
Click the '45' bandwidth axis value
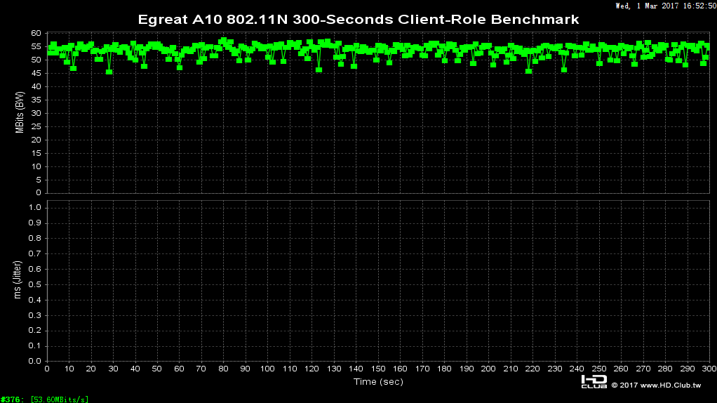tap(36, 73)
